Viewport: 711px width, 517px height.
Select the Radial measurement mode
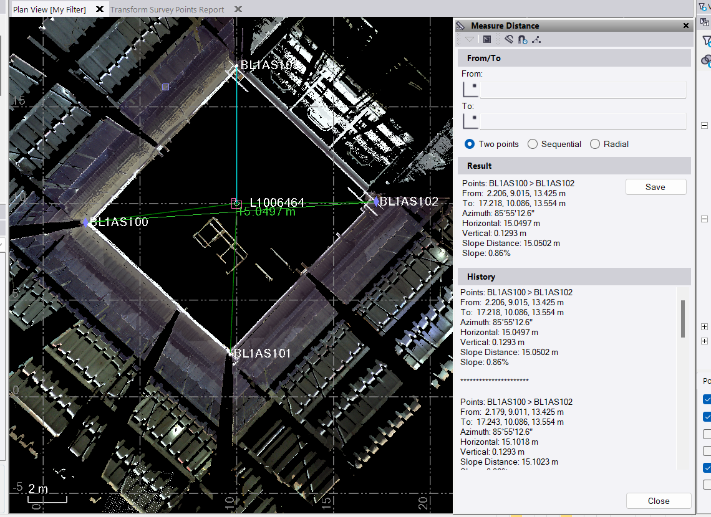click(x=595, y=144)
